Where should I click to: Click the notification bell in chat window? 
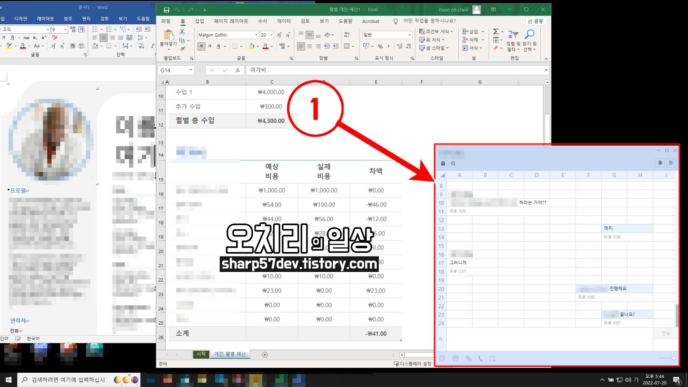click(x=660, y=163)
